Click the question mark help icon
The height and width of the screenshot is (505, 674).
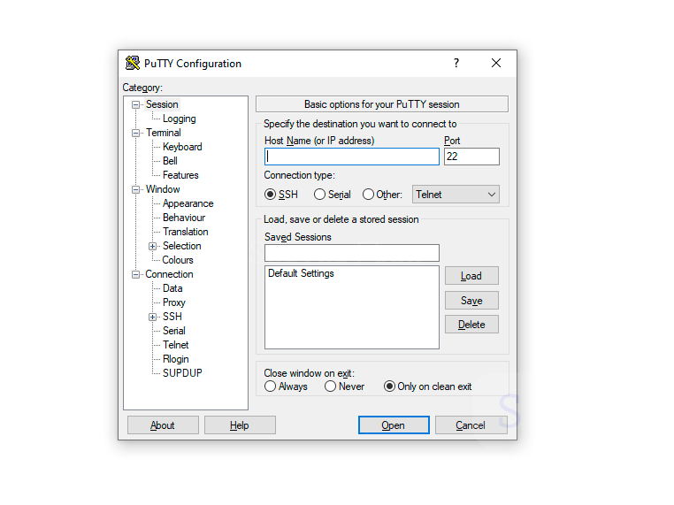(x=456, y=63)
